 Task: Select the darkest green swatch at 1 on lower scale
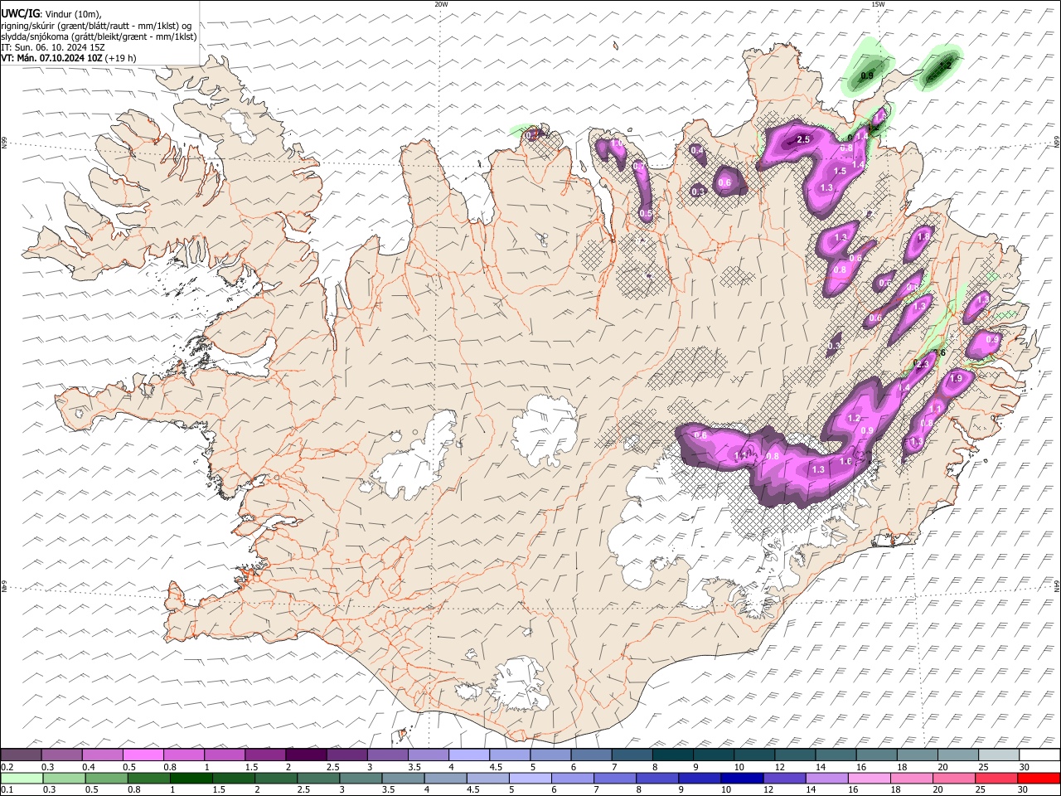pos(191,778)
